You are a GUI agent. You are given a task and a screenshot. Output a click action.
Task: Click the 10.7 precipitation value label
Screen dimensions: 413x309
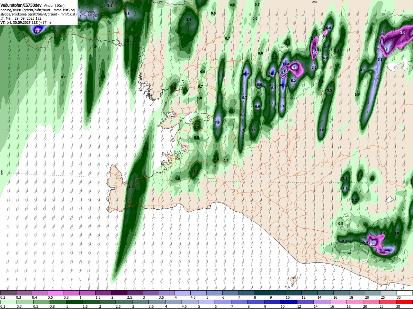(x=246, y=74)
